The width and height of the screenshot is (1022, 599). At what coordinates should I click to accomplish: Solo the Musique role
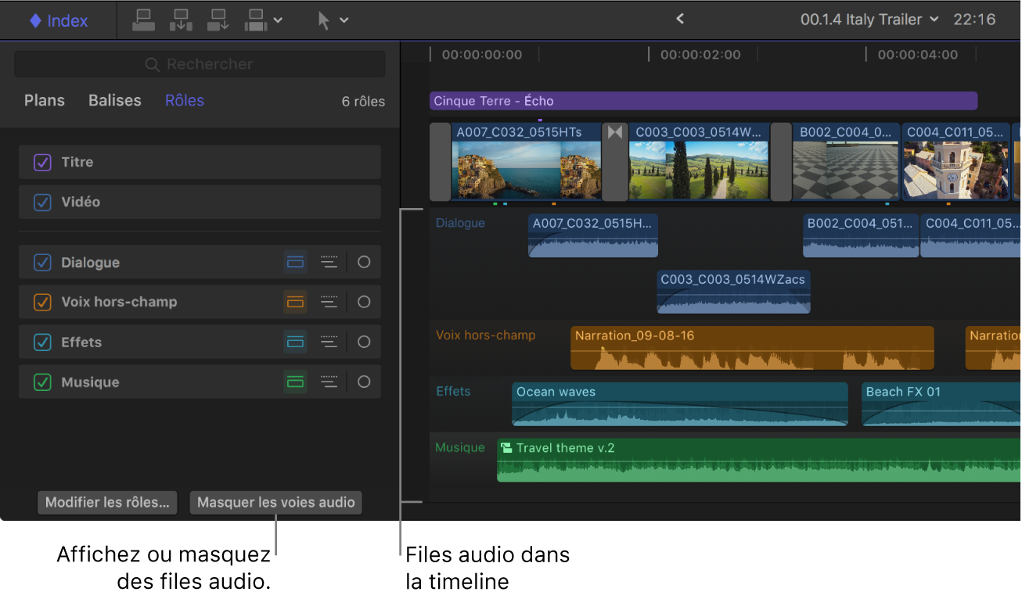tap(363, 382)
